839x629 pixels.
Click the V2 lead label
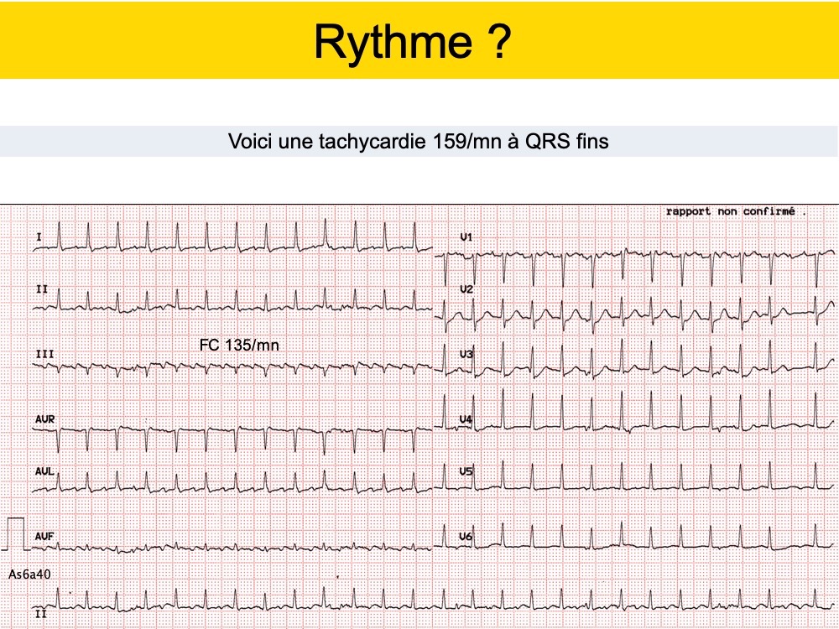coord(466,289)
